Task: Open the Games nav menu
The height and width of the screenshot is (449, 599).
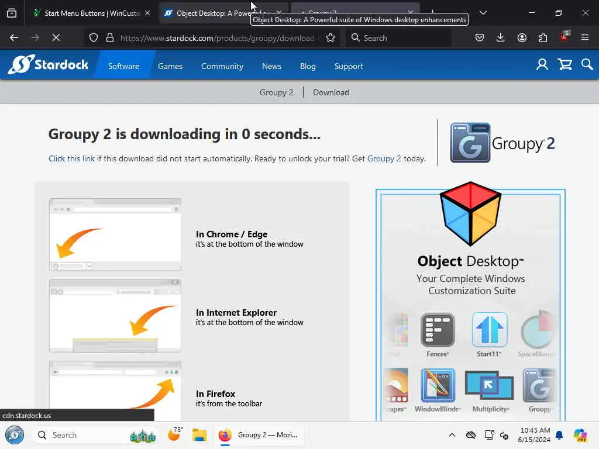Action: coord(170,66)
